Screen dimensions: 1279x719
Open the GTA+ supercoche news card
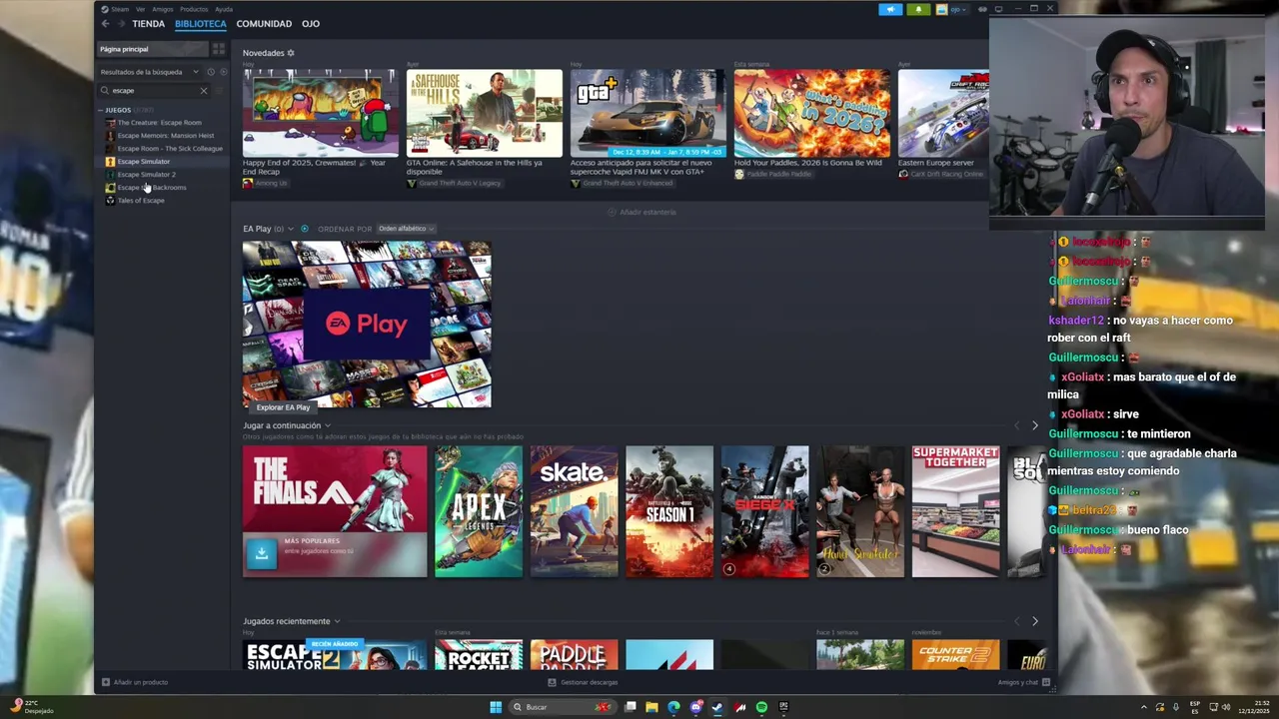(x=647, y=114)
